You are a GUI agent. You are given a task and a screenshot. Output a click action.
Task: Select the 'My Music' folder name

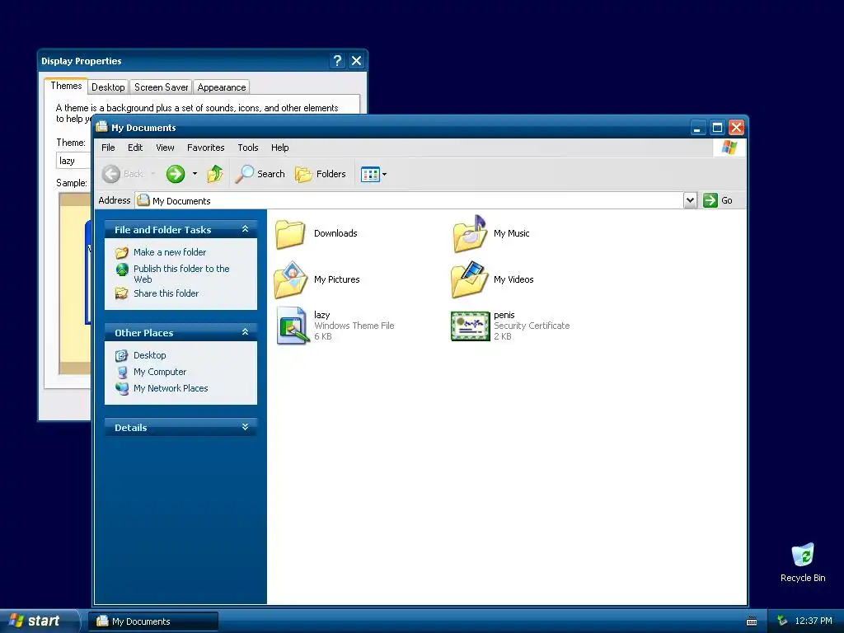[511, 233]
